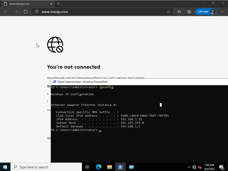Click the Ethernet adapter Ethernet Instance 0 line
The width and height of the screenshot is (228, 171).
pos(84,105)
